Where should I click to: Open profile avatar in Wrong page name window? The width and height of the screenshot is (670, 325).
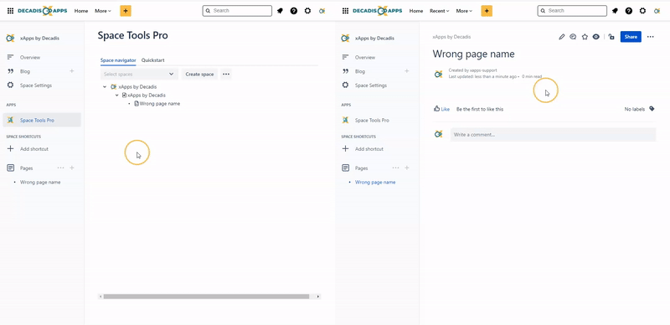657,11
